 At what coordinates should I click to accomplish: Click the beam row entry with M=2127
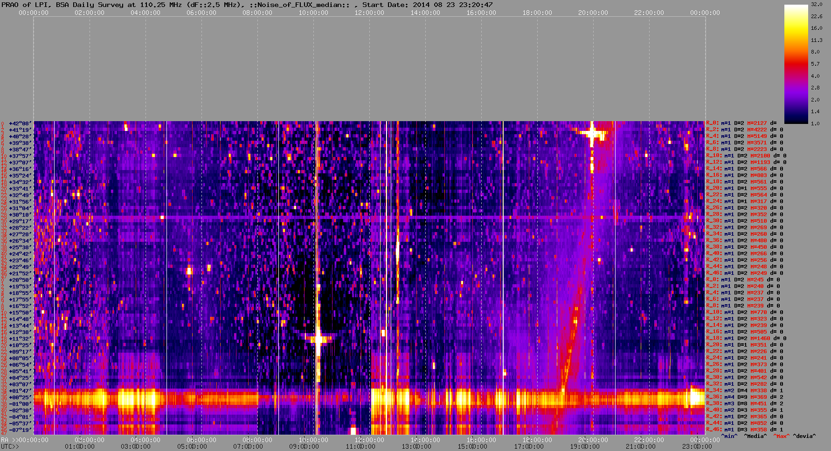(x=741, y=123)
